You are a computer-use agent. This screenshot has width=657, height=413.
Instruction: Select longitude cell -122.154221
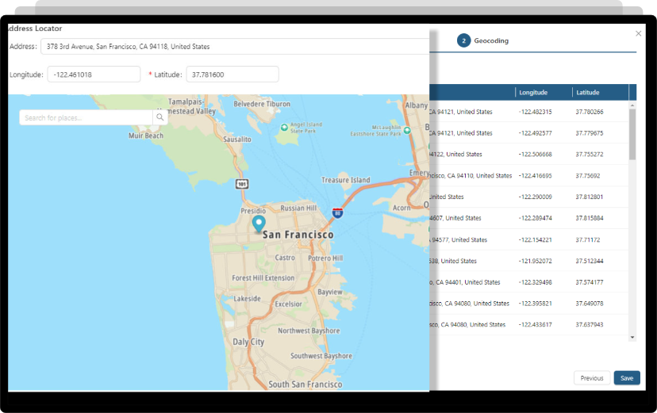(535, 239)
